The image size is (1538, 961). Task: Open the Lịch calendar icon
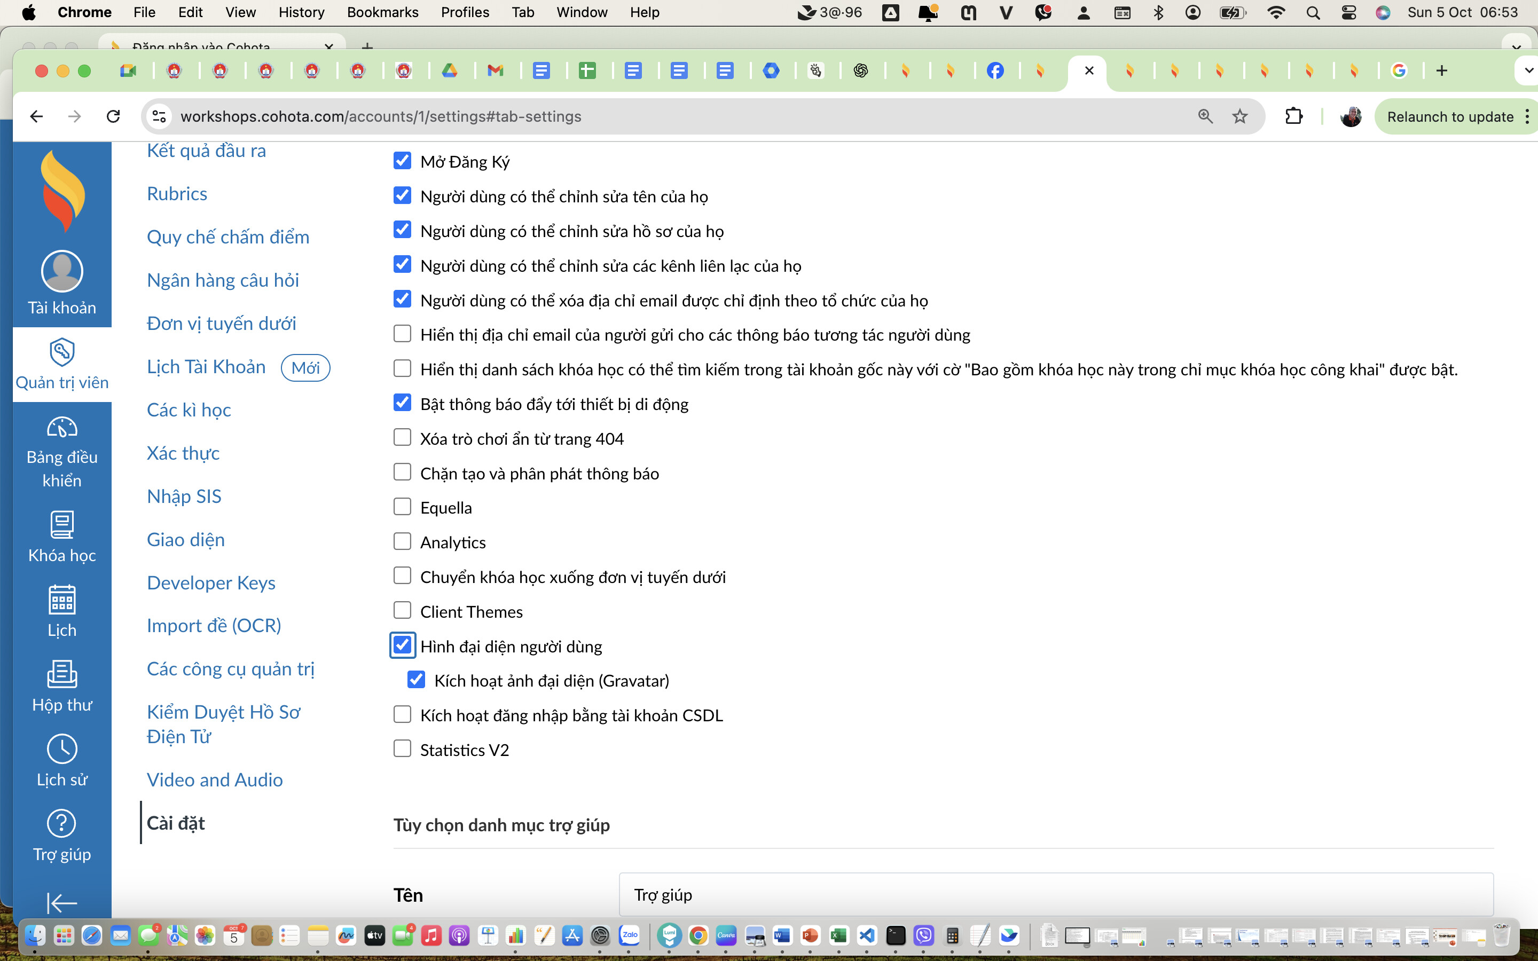(61, 600)
